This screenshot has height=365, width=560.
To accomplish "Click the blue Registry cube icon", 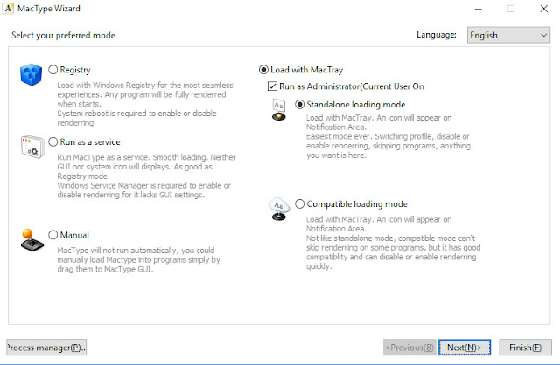I will (31, 74).
